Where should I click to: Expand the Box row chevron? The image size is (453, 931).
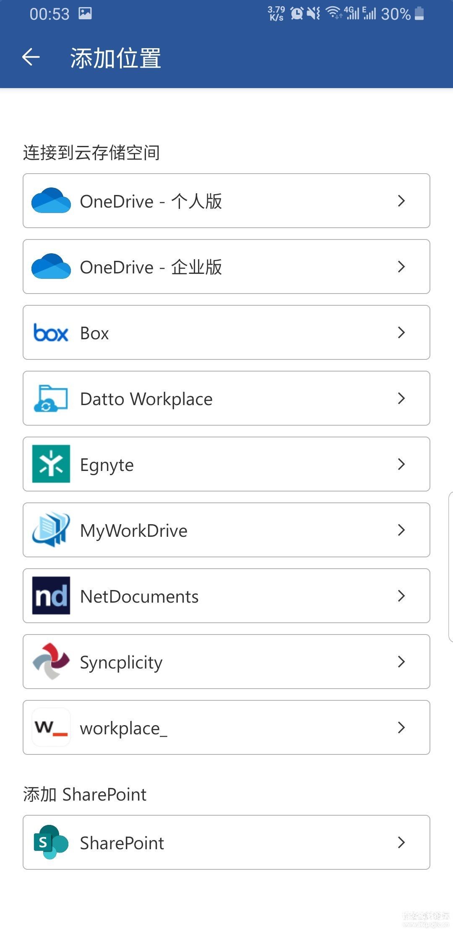pos(401,333)
